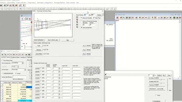Toggle the Show Rays checkbox

pos(94,18)
